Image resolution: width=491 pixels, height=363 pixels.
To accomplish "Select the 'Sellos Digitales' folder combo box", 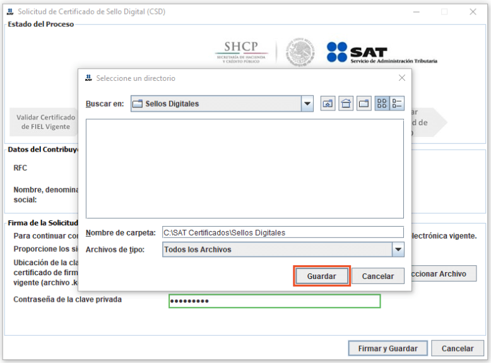I will pyautogui.click(x=216, y=104).
